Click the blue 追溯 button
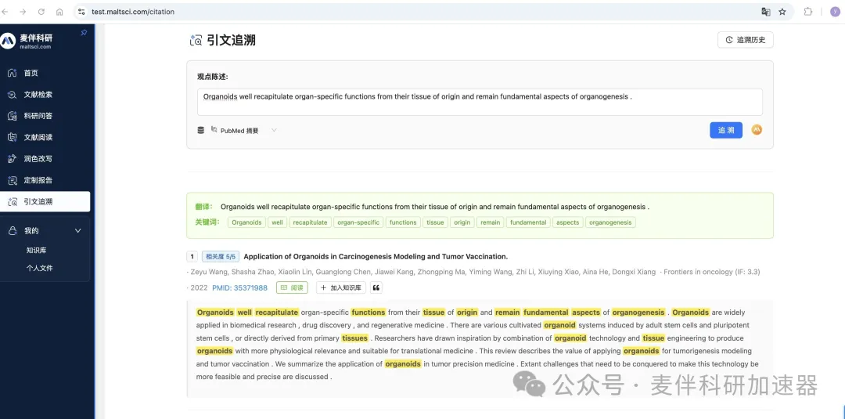845x419 pixels. 726,130
